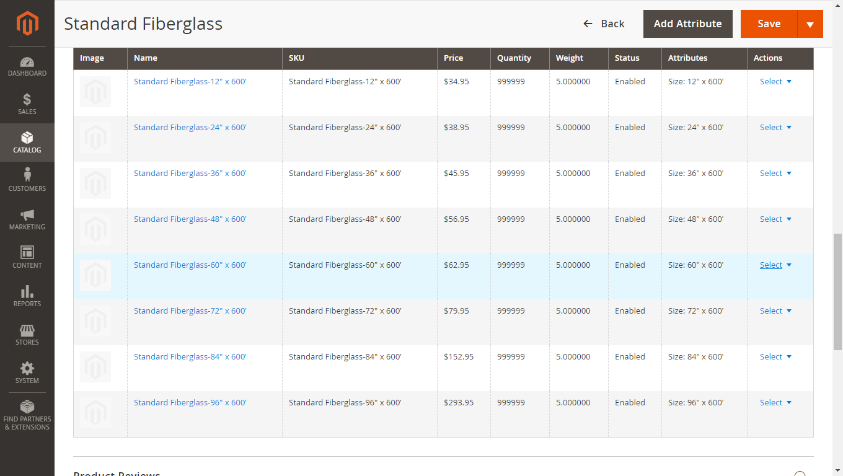
Task: Click the Find Partners & Extensions icon
Action: tap(27, 413)
